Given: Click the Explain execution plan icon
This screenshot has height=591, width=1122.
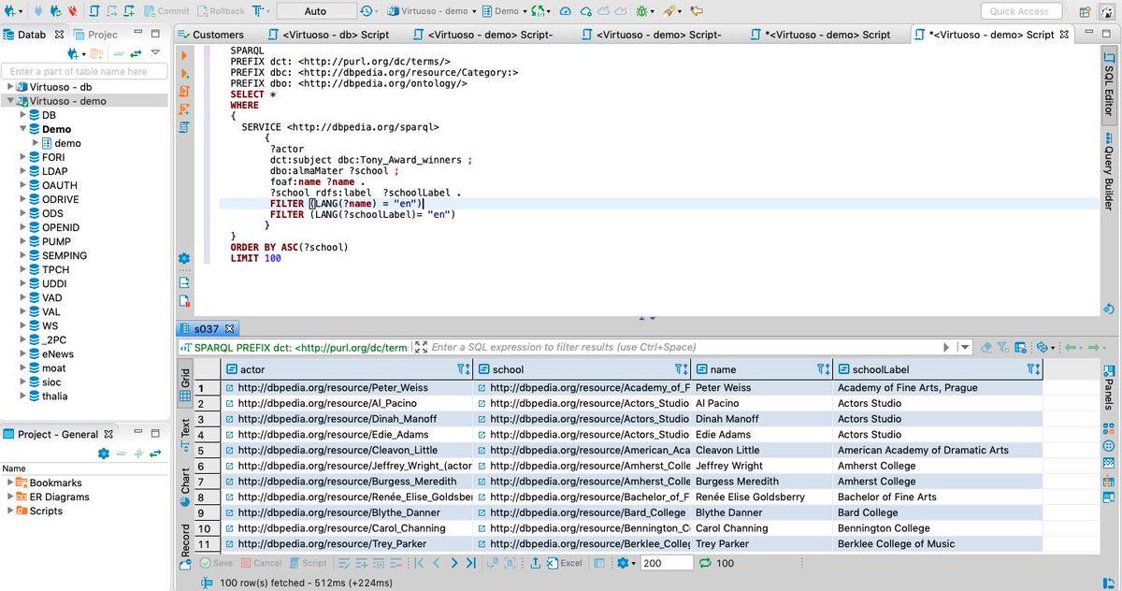Looking at the screenshot, I should click(x=184, y=126).
